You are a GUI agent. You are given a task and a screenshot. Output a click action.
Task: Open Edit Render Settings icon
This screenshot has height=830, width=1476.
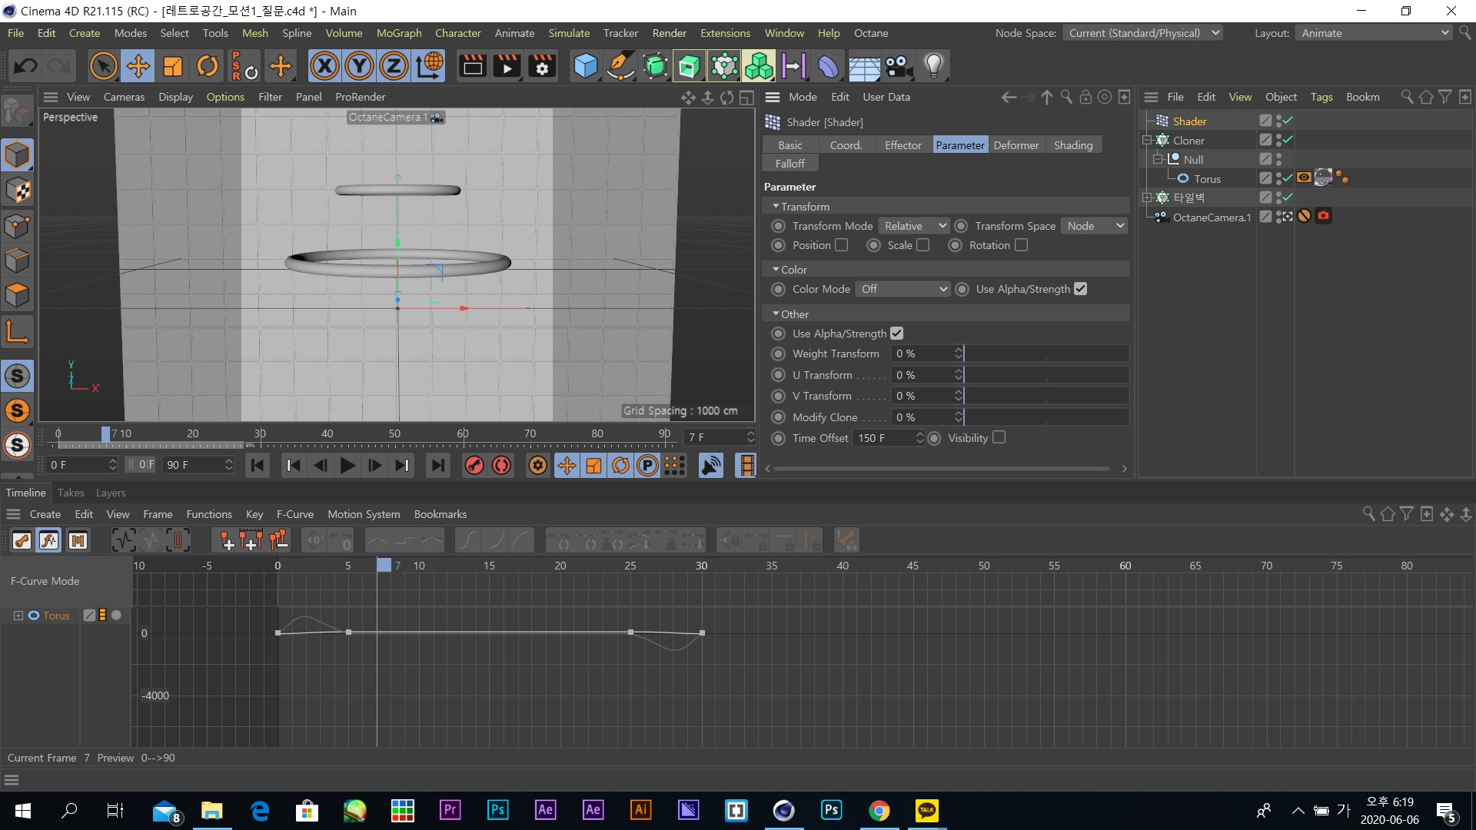(x=542, y=66)
